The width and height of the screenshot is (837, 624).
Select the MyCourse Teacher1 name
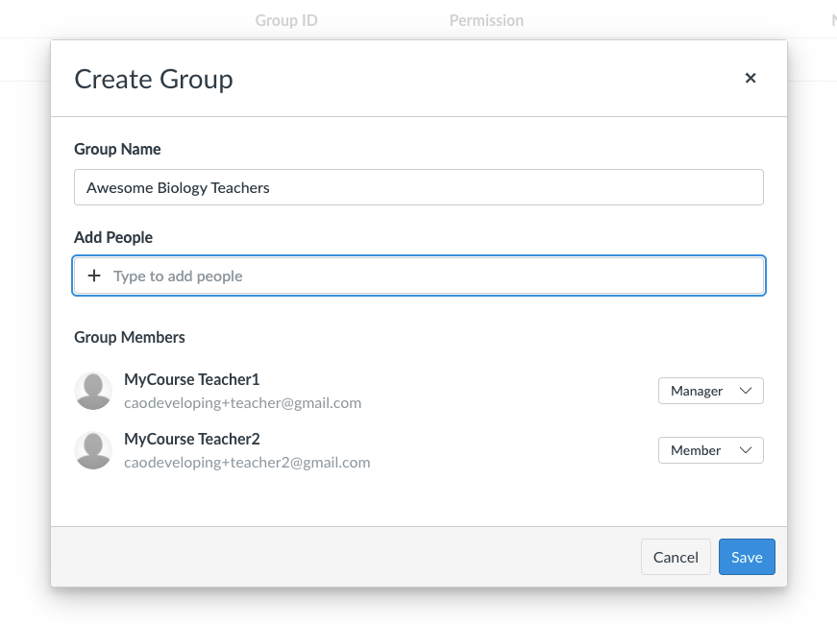(192, 379)
